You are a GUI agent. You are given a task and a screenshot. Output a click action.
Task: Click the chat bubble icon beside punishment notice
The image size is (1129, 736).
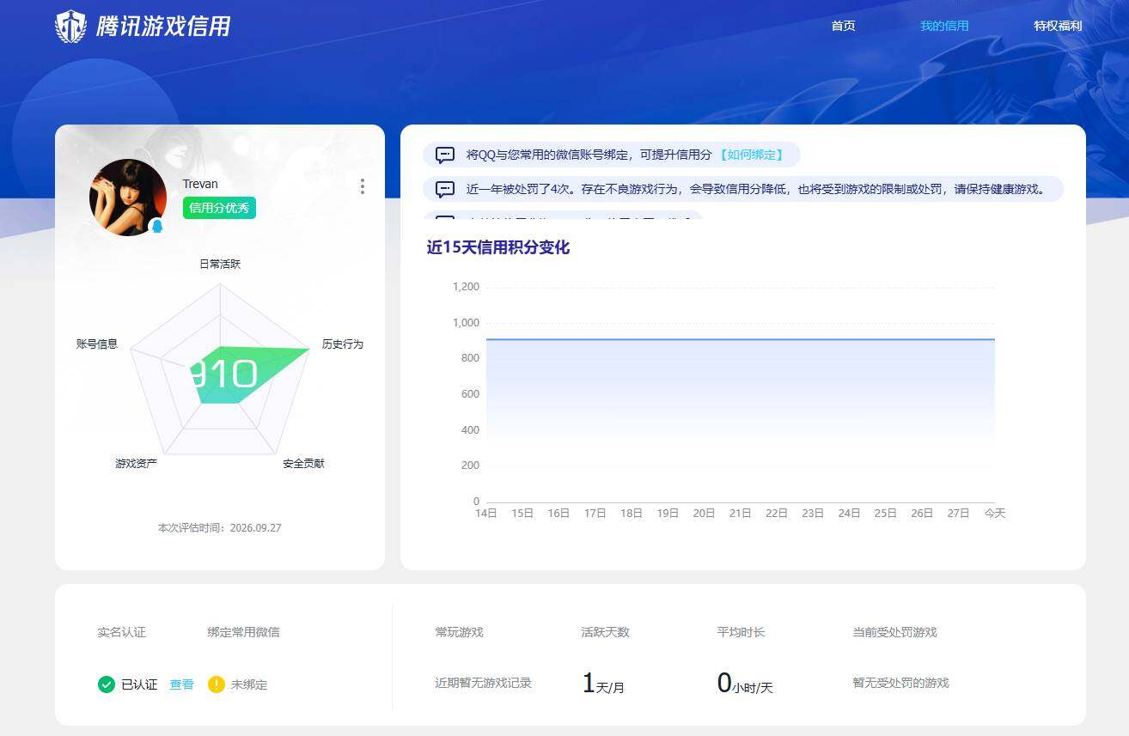[445, 189]
